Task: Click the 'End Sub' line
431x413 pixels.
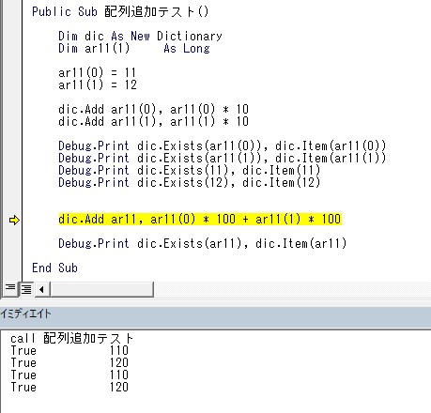Action: pyautogui.click(x=54, y=268)
